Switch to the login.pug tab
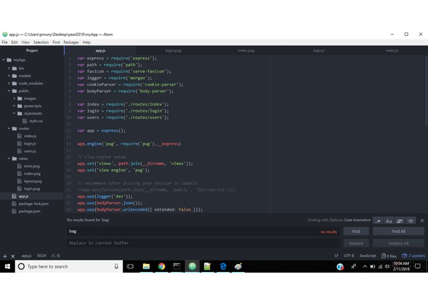The height and width of the screenshot is (304, 428). [173, 50]
